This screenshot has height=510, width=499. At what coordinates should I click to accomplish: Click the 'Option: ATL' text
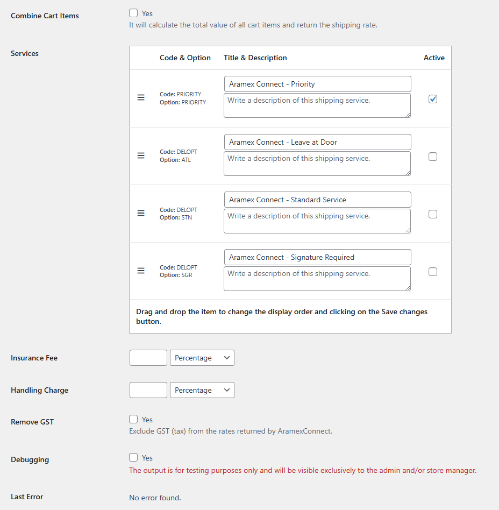pos(175,160)
